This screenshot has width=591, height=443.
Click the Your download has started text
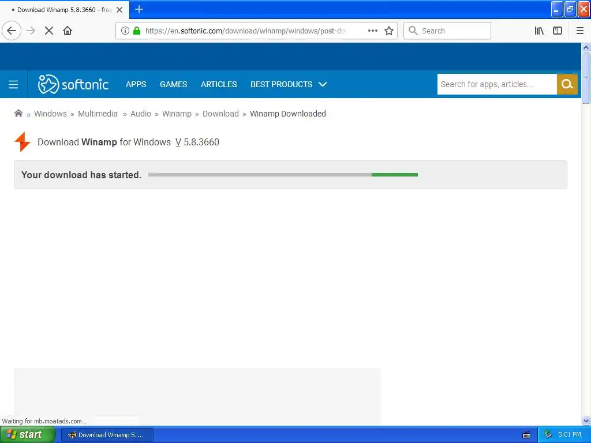coord(81,175)
